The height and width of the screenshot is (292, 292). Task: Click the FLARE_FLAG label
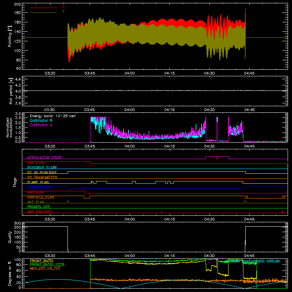38,182
